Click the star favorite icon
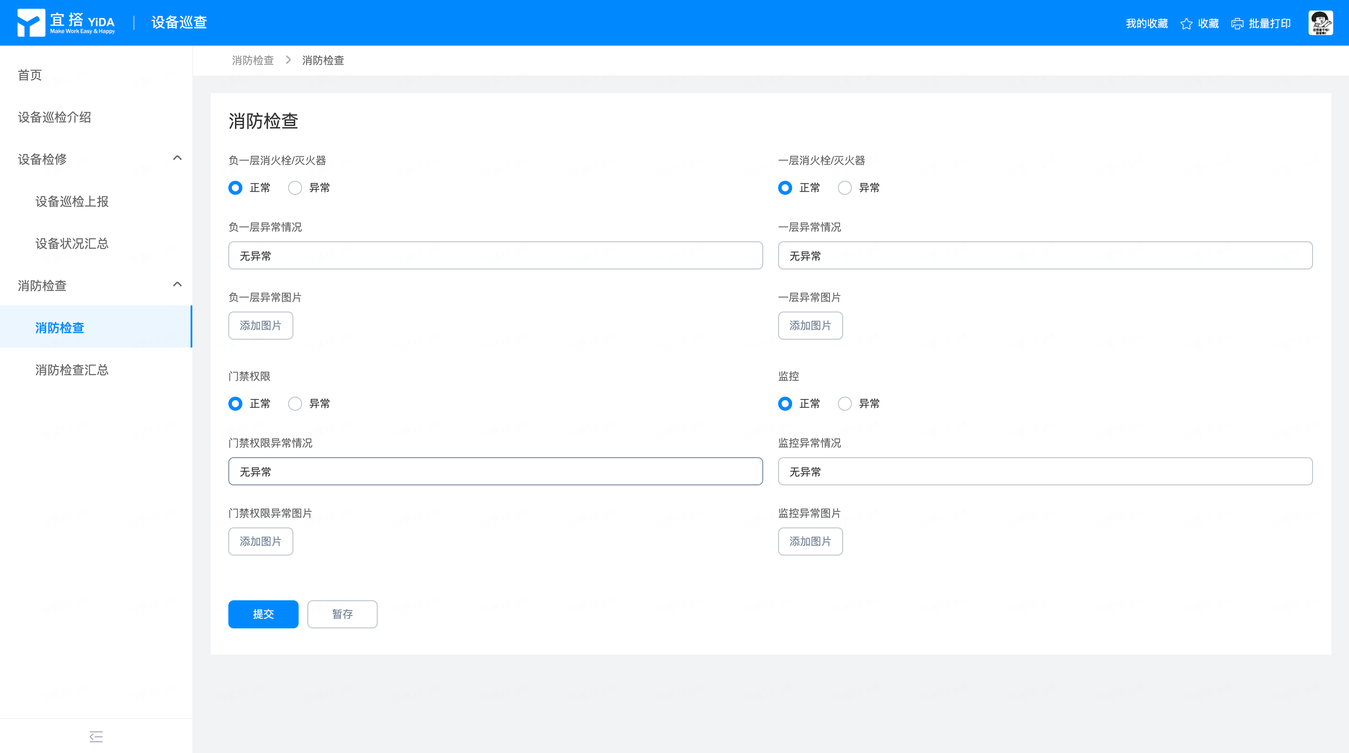1349x753 pixels. pyautogui.click(x=1186, y=24)
